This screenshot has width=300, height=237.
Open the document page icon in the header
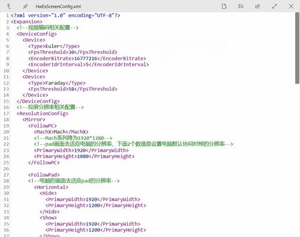(224, 7)
